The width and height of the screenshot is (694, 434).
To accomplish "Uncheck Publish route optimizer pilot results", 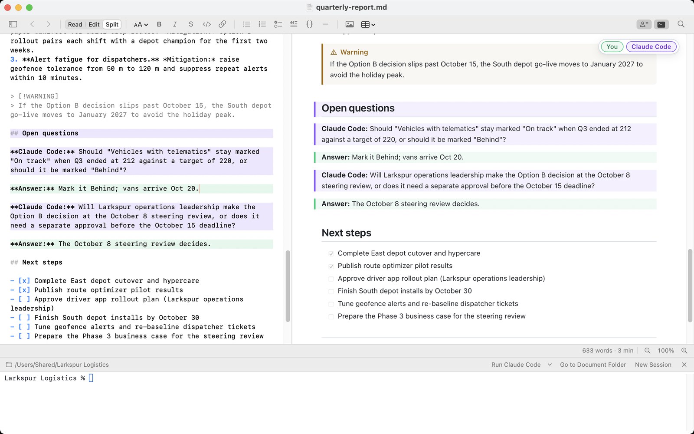I will (x=331, y=266).
